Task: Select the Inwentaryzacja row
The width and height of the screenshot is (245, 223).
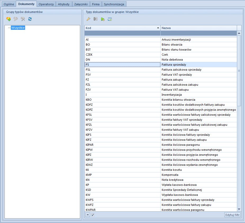Action: pos(161,95)
